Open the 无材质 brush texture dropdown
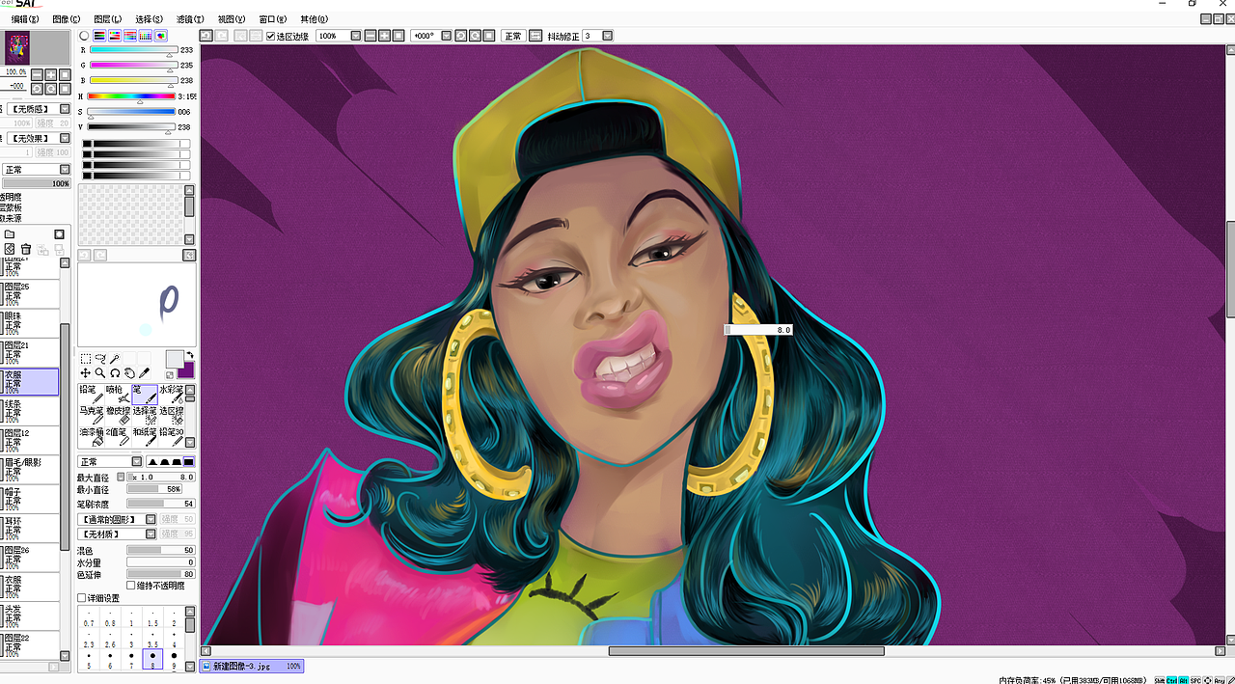The height and width of the screenshot is (684, 1235). (151, 534)
